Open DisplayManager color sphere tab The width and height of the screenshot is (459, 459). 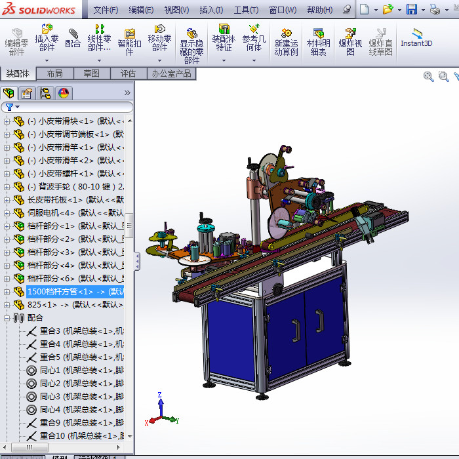click(x=64, y=93)
